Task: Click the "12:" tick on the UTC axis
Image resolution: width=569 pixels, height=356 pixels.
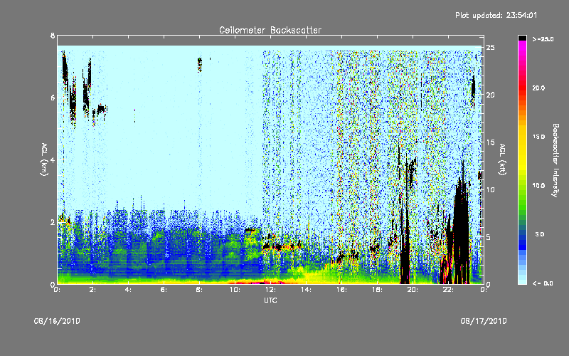Action: [270, 290]
